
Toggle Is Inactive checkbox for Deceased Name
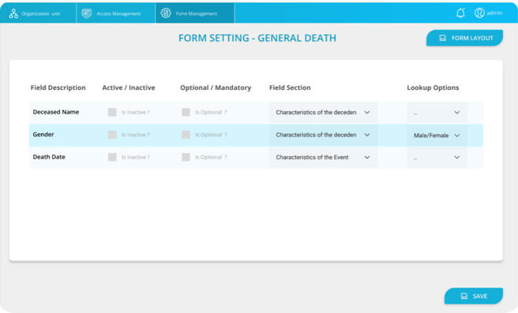(x=112, y=112)
